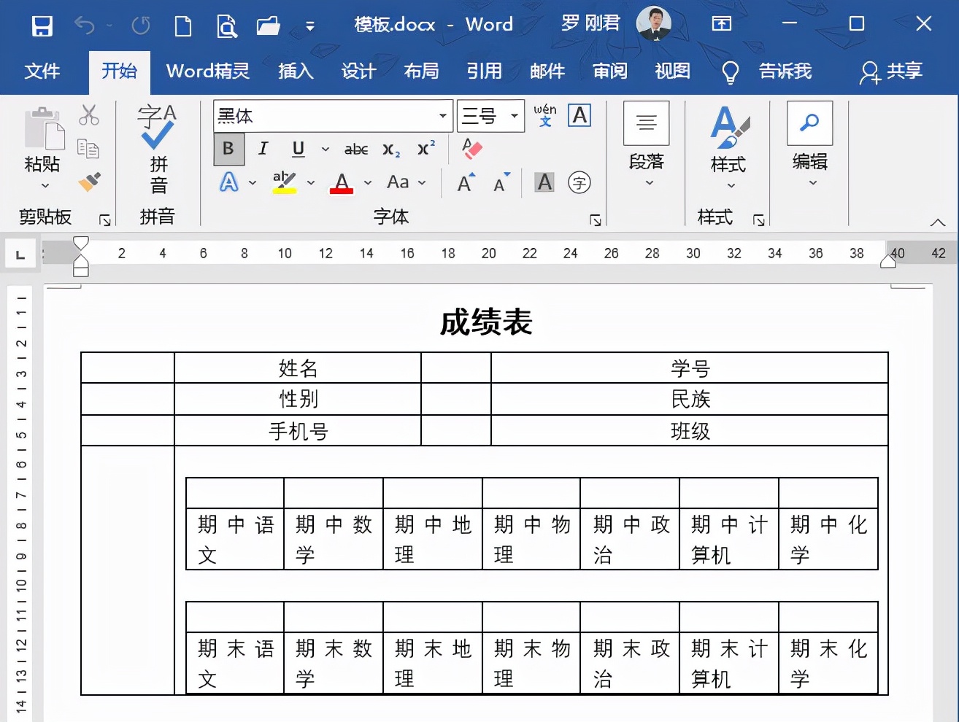
Task: Click the Redo repeat icon
Action: 141,26
